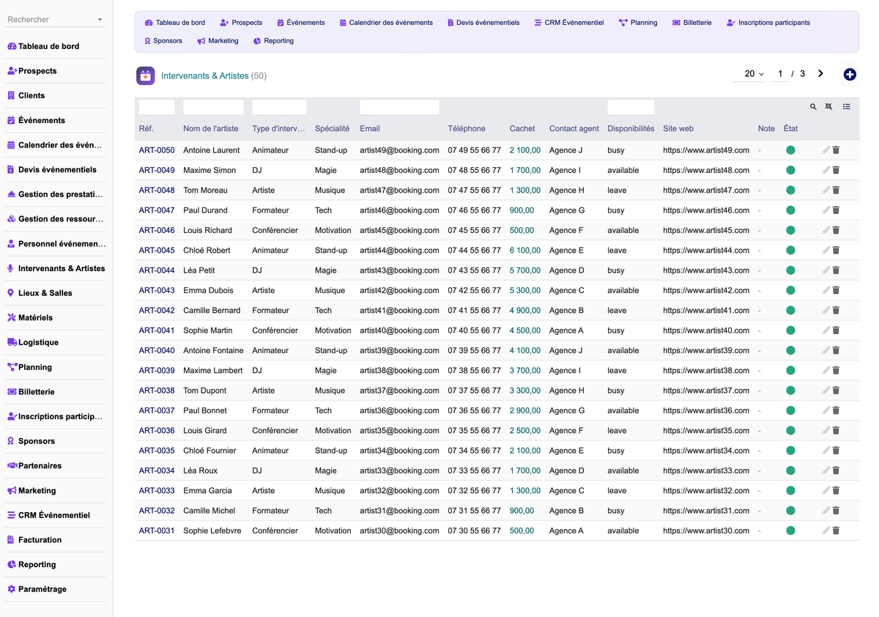Click the Reporting pie chart sidebar icon
879x617 pixels.
(12, 564)
